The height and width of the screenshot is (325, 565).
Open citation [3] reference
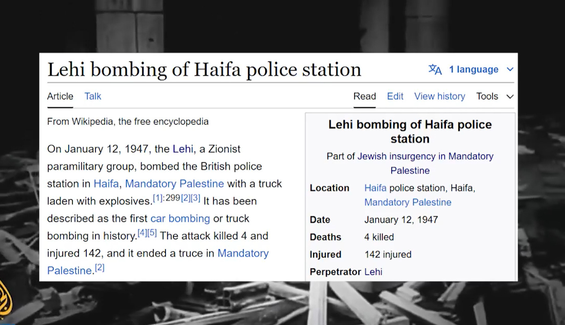pyautogui.click(x=196, y=198)
